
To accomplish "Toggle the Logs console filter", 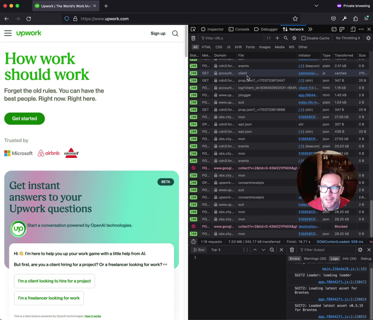I will 334,258.
